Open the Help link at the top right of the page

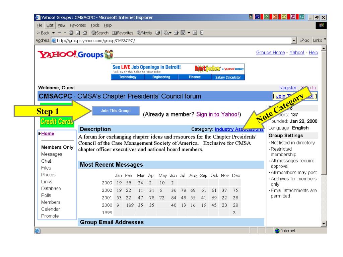[x=313, y=53]
